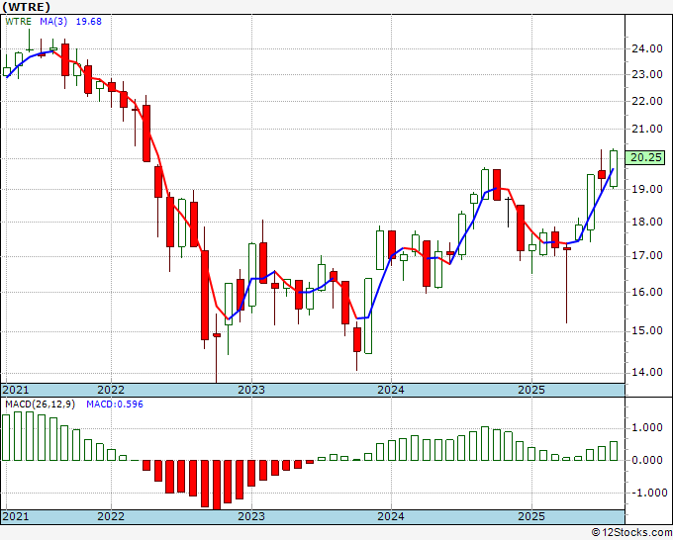This screenshot has height=540, width=673.
Task: Select the WTRE legend label
Action: 19,21
